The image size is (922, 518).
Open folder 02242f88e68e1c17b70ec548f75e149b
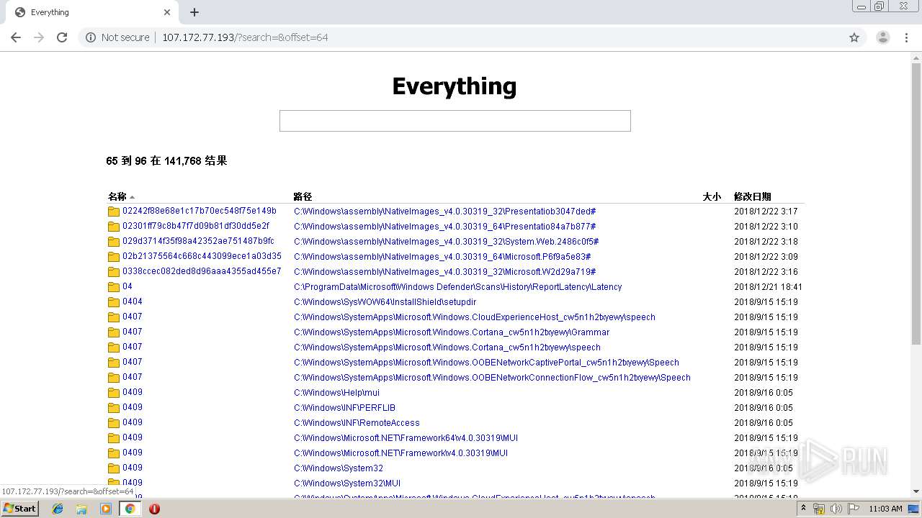coord(200,211)
